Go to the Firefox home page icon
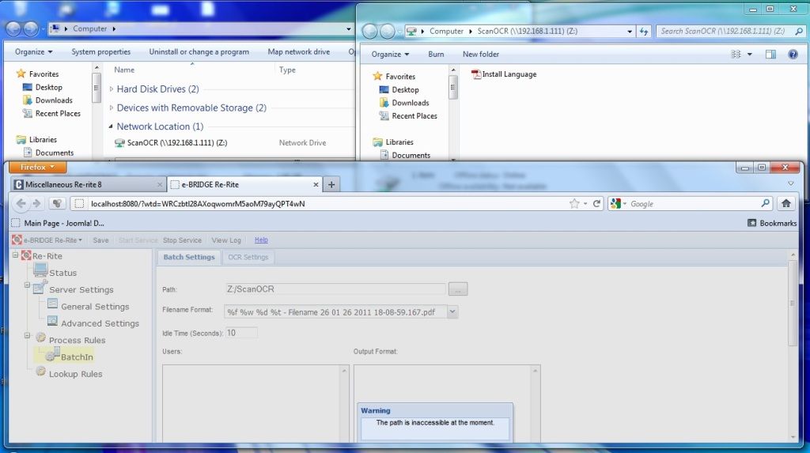 coord(786,203)
